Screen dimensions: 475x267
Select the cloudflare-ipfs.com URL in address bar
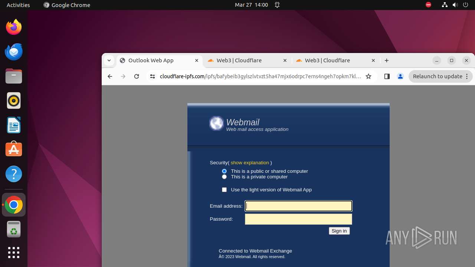click(260, 76)
